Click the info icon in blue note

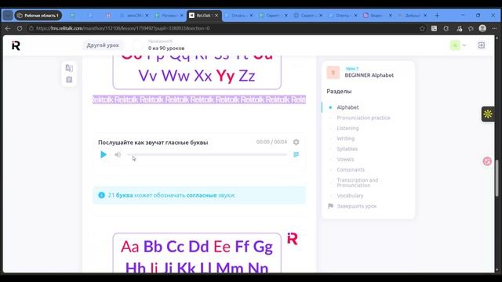(x=101, y=195)
